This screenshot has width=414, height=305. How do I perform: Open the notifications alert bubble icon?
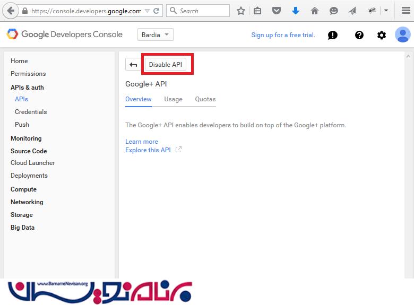[x=333, y=35]
